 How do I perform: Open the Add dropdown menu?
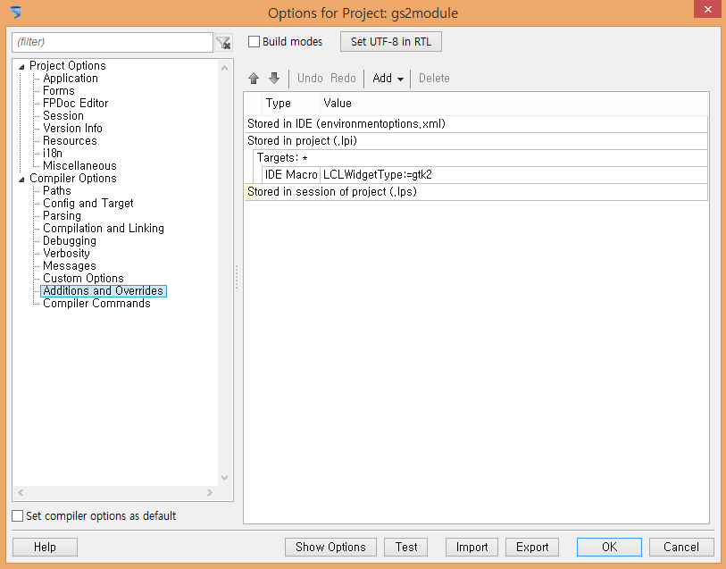point(388,79)
